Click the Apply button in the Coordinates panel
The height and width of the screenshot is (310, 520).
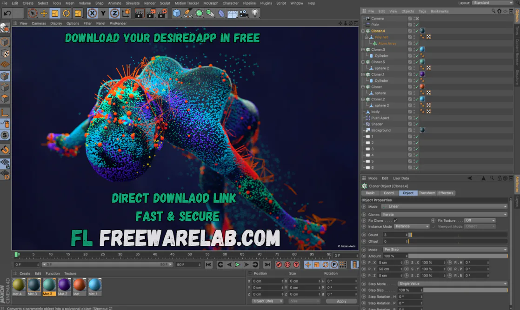tap(341, 301)
